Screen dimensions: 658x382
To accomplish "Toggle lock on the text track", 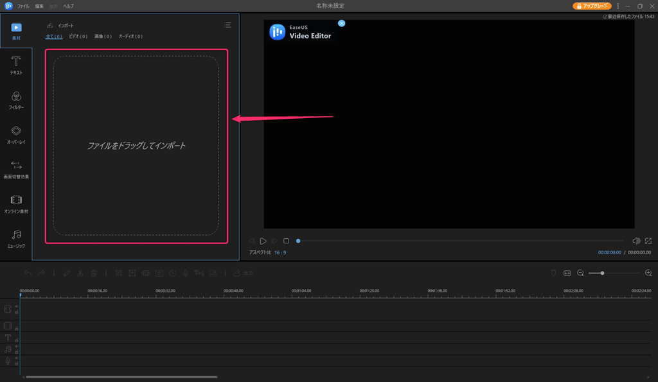I will 17,340.
